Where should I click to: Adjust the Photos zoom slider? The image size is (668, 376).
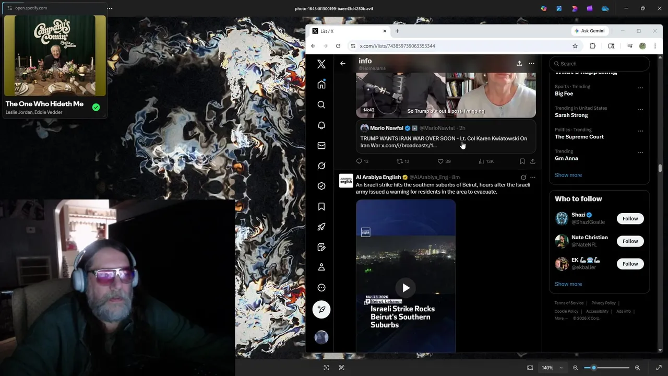point(606,368)
